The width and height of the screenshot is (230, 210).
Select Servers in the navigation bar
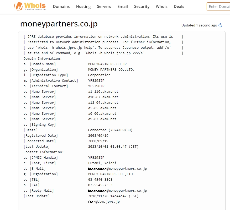click(x=104, y=7)
